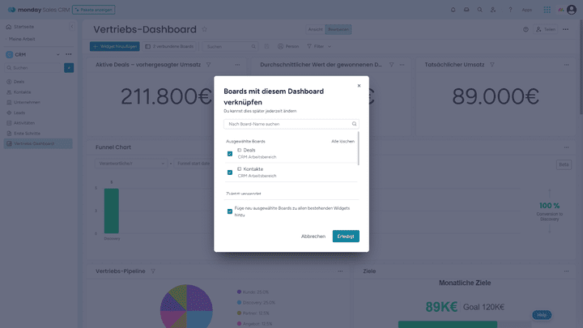Click the Erledigt button
This screenshot has height=328, width=583.
[x=346, y=236]
